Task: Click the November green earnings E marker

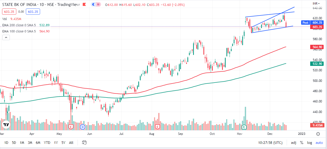Action: coord(244,127)
